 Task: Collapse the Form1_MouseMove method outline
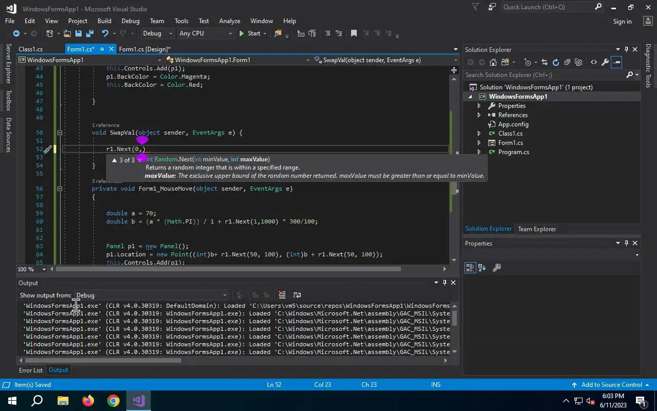[60, 189]
